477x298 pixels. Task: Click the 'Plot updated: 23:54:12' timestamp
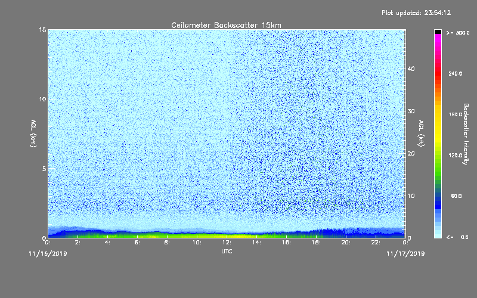416,13
